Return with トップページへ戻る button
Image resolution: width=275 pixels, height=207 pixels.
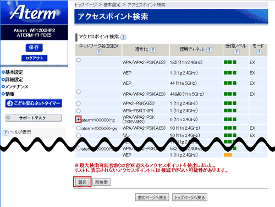coord(190,197)
